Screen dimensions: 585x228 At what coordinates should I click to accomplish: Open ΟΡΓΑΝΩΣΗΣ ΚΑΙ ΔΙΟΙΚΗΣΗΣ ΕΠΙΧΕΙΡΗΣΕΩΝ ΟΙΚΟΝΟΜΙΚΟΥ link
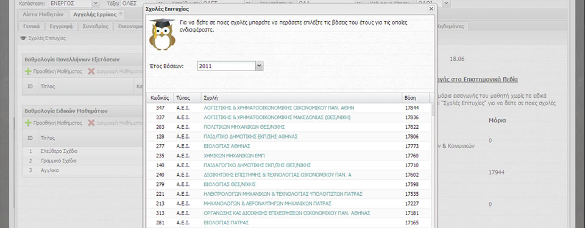click(x=287, y=213)
